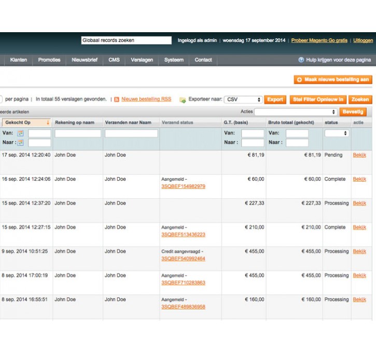Click the Rekening op naam filter field
The image size is (376, 353).
pos(78,133)
